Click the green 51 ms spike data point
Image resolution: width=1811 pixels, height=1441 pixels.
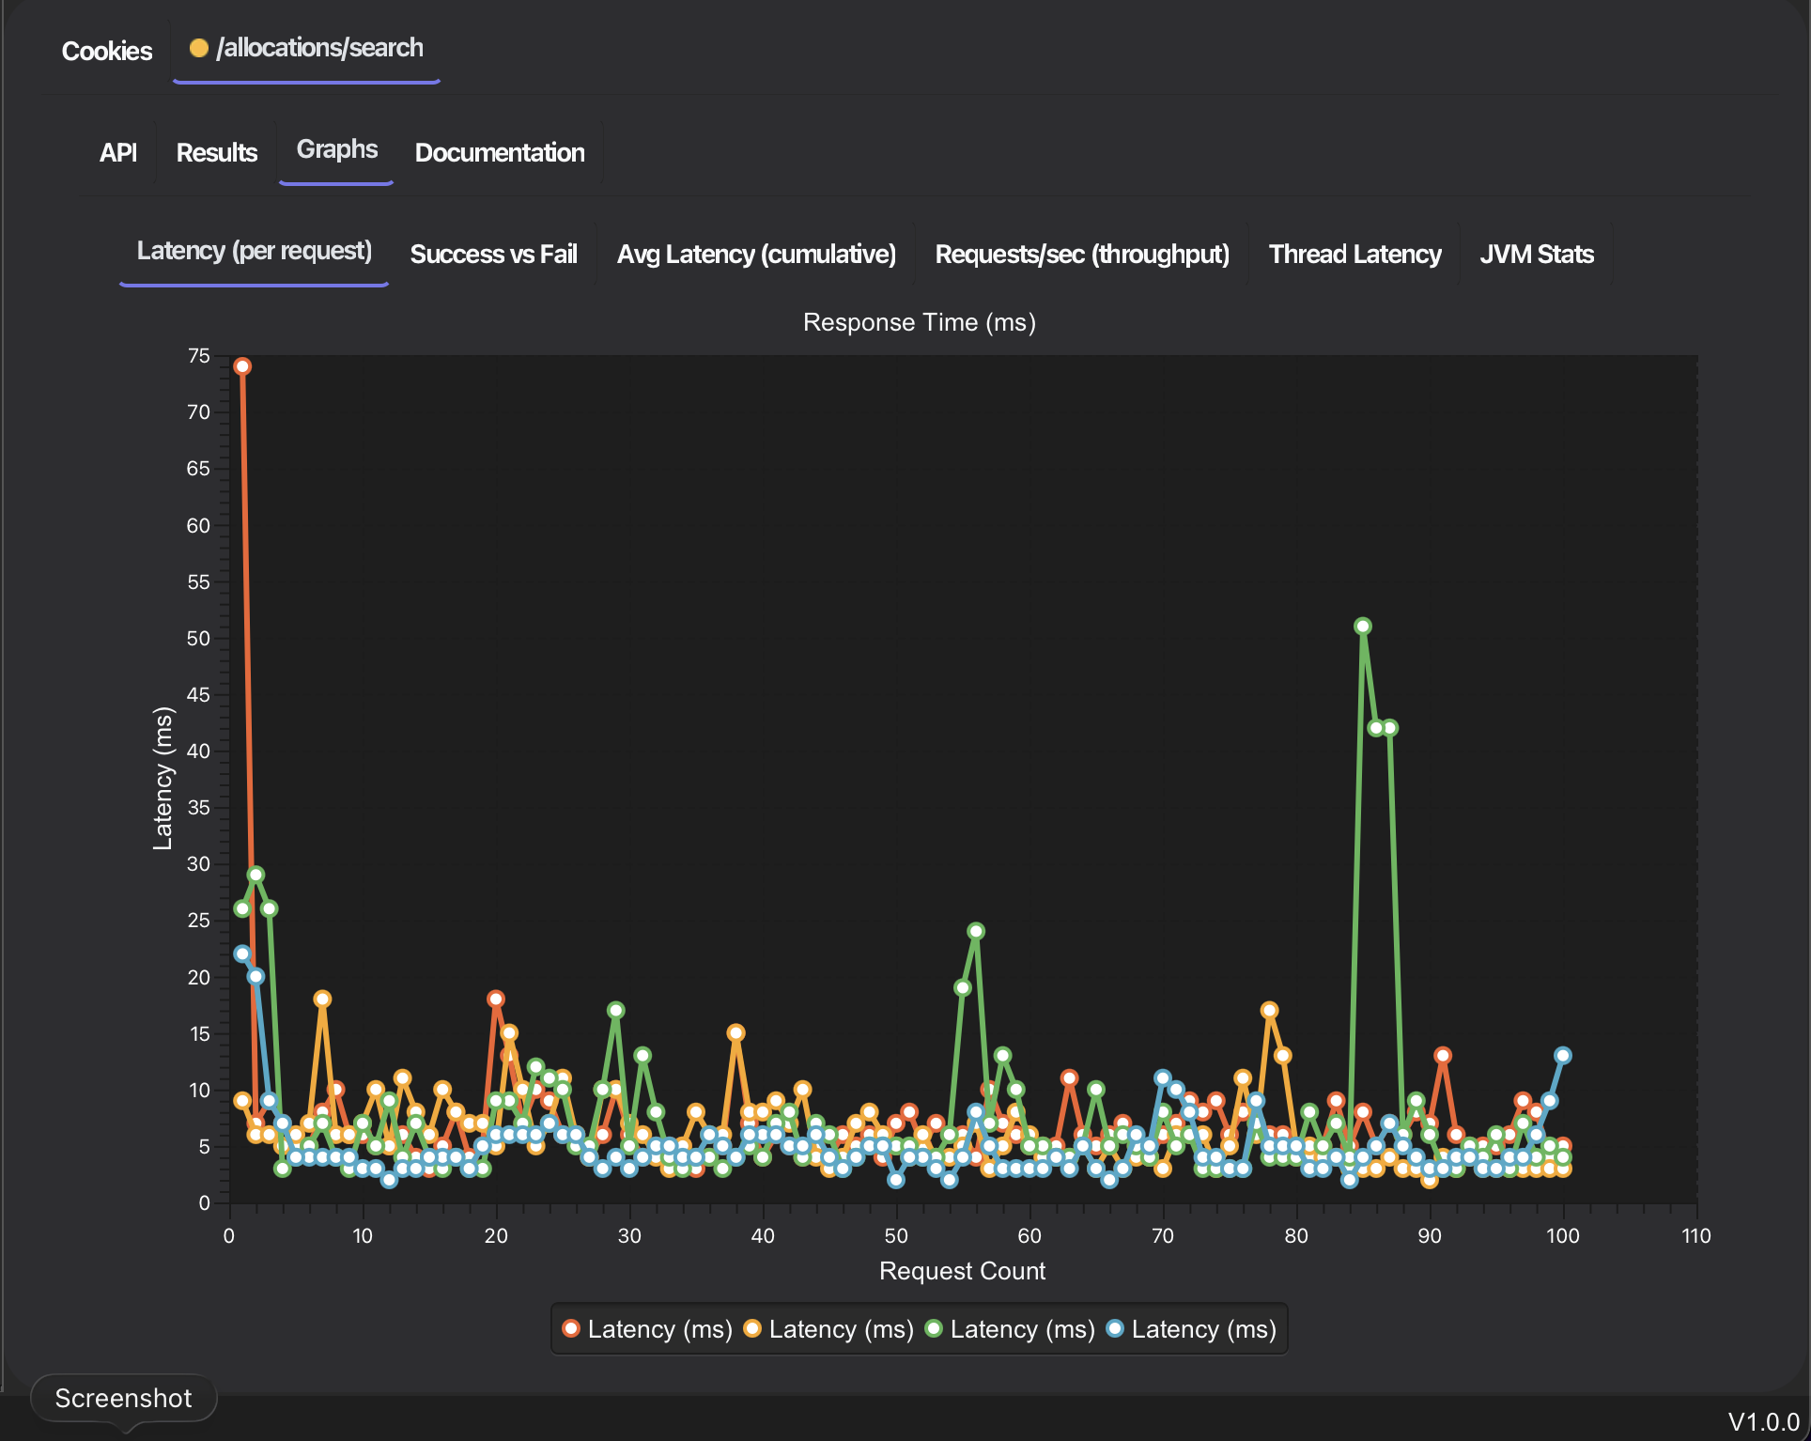coord(1363,627)
